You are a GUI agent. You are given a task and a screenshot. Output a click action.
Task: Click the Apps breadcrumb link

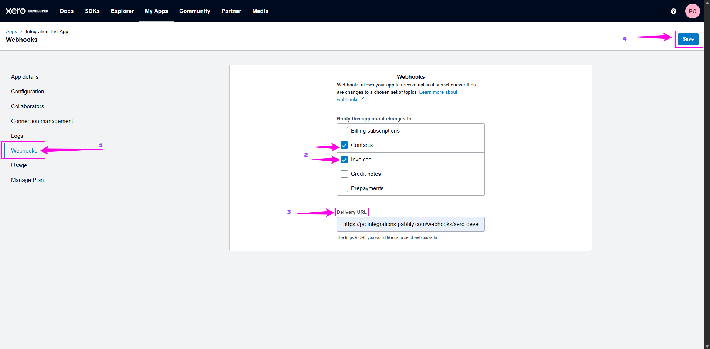click(x=11, y=32)
